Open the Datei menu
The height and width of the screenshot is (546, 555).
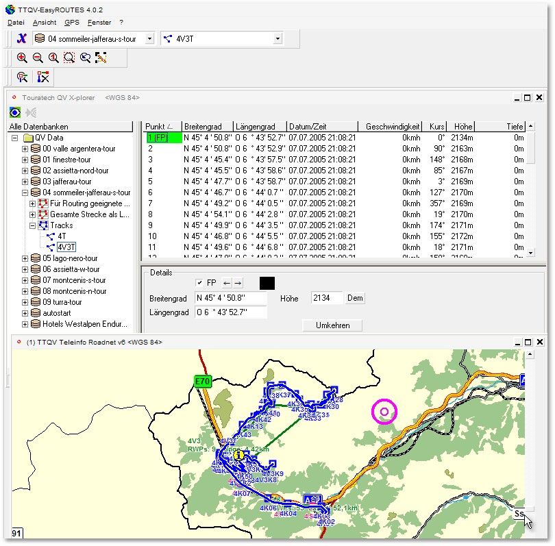pos(16,23)
